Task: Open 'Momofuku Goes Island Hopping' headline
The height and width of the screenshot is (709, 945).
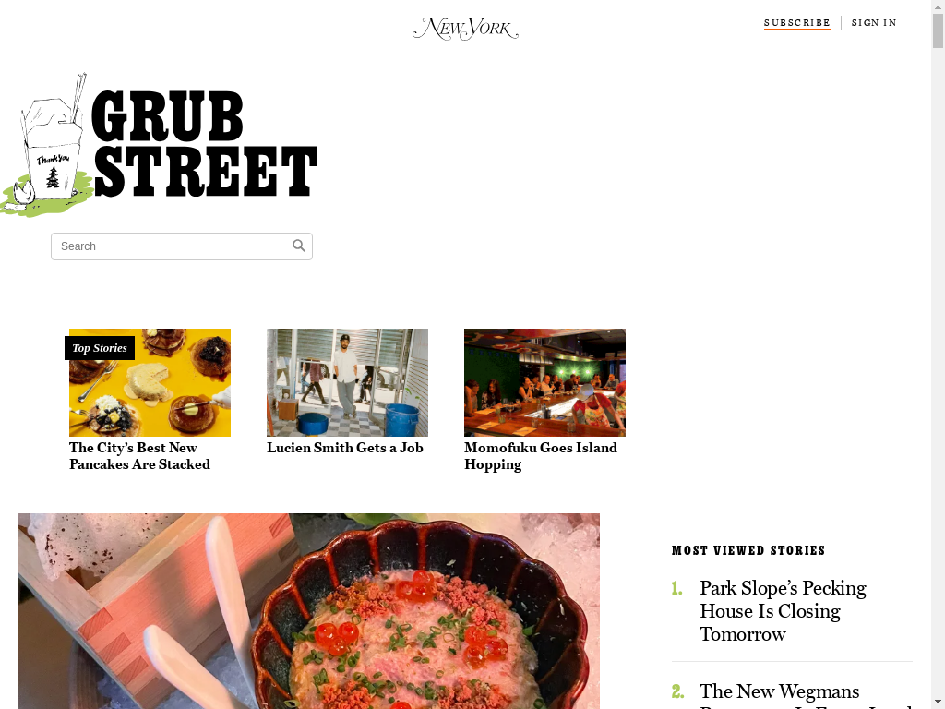Action: (541, 456)
